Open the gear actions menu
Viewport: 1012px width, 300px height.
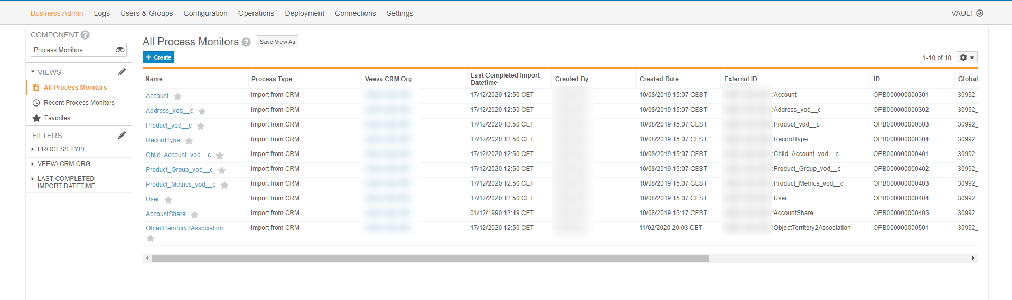click(967, 57)
